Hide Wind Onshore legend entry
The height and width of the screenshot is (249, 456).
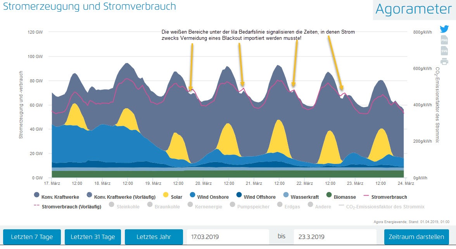[206, 197]
